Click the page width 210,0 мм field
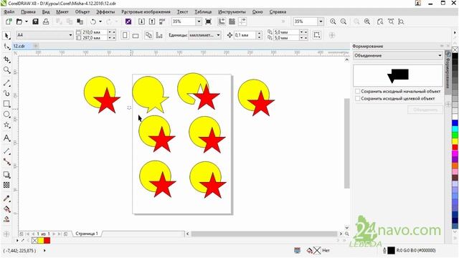459x258 pixels. click(94, 32)
